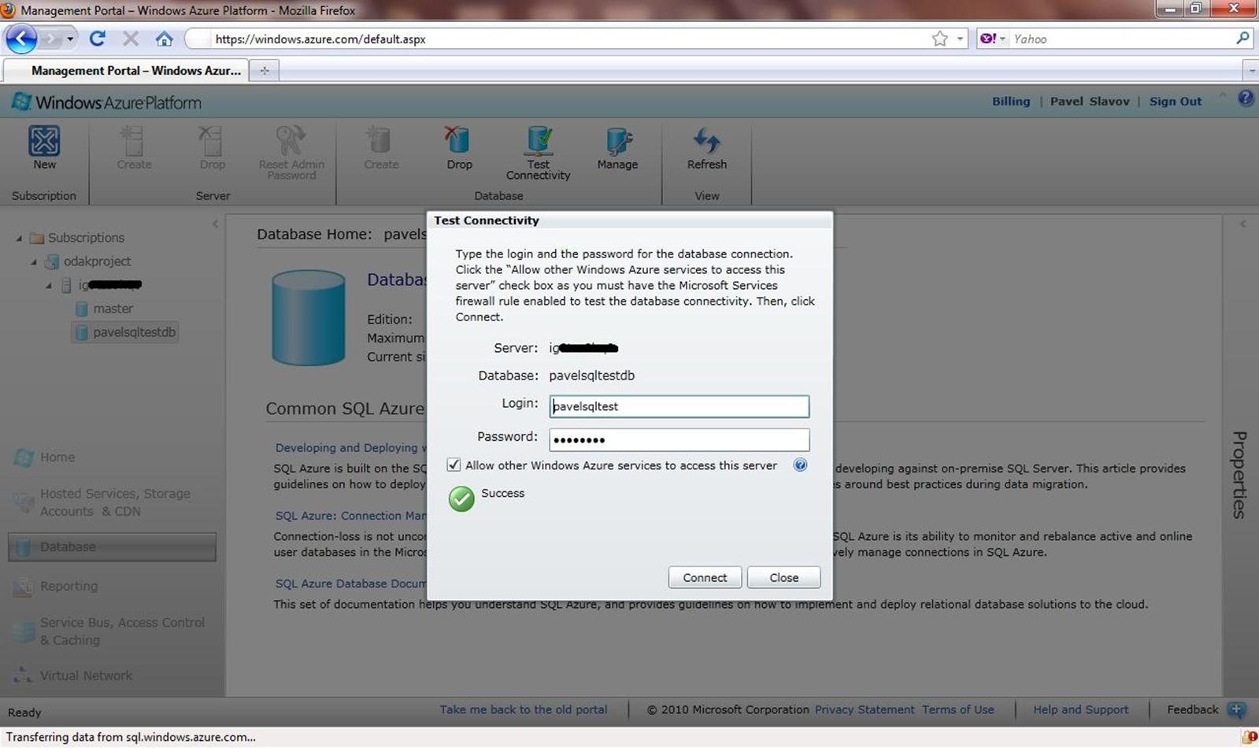Click the New subscription icon
Image resolution: width=1259 pixels, height=748 pixels.
(x=44, y=142)
